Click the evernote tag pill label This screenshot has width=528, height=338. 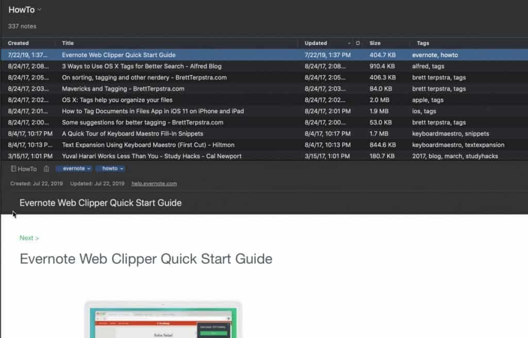74,168
